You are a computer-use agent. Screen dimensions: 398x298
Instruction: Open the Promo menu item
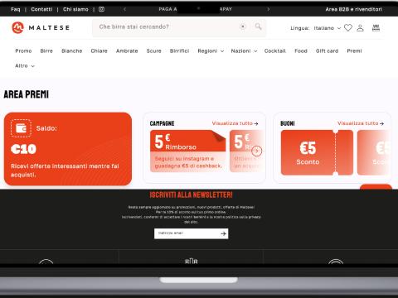pos(23,51)
